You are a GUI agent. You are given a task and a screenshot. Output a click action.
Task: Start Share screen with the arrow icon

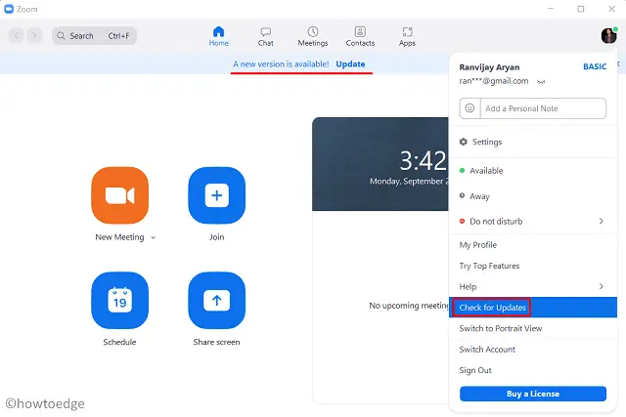(216, 301)
